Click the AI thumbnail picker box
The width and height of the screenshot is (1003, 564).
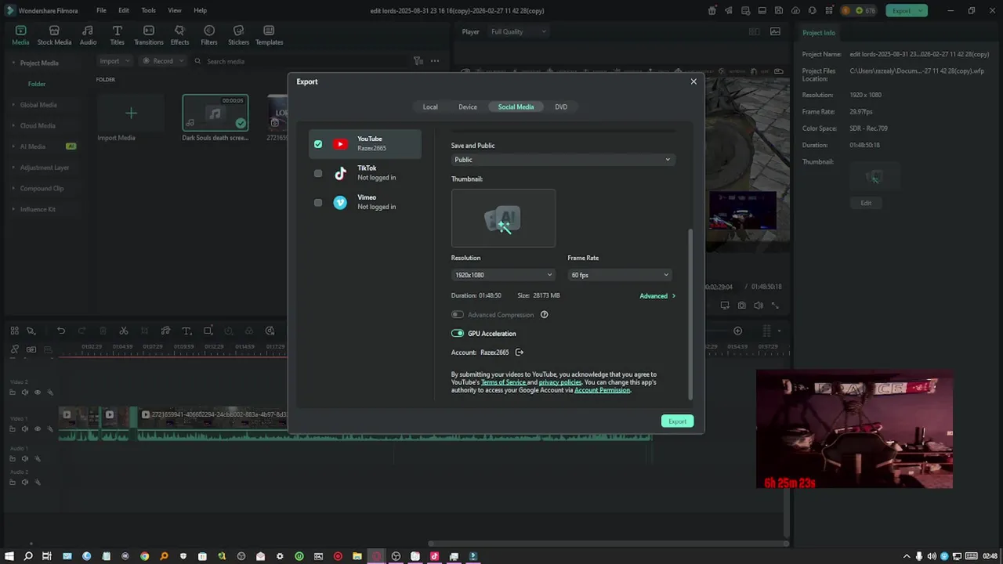[503, 218]
